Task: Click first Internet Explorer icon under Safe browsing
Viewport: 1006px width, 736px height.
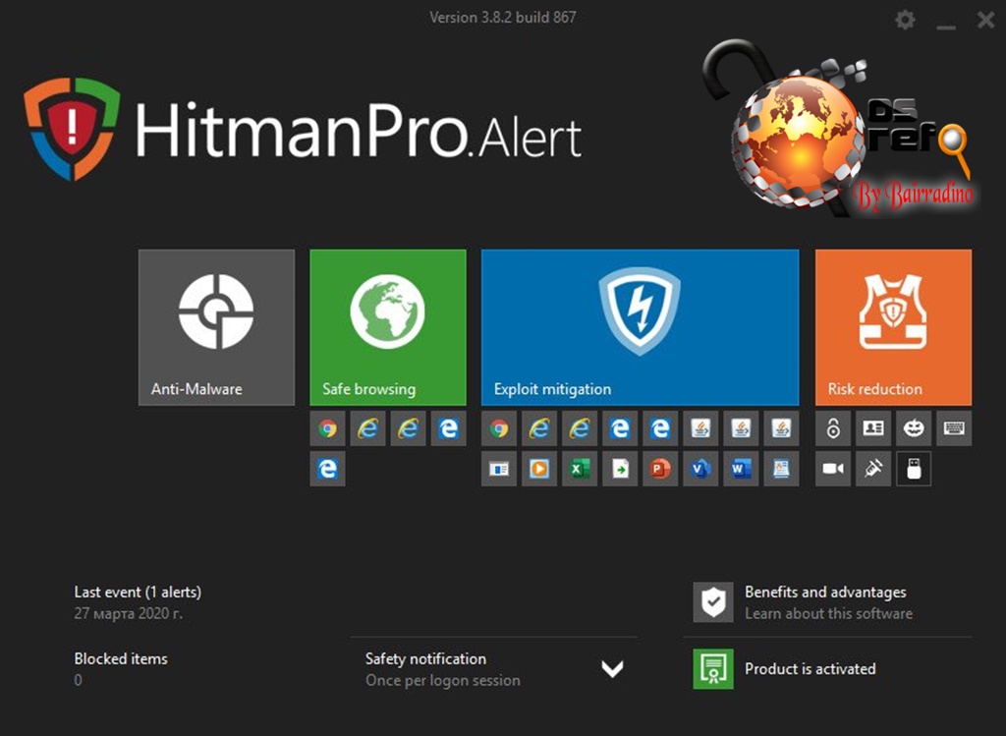Action: click(367, 428)
